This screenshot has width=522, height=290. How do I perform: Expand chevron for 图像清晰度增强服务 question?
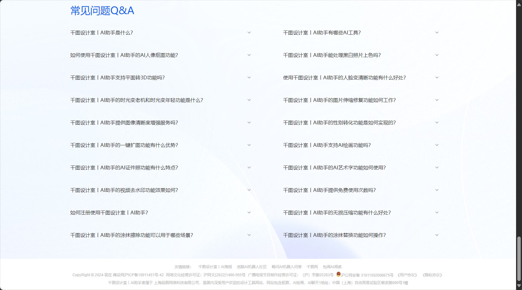pos(249,122)
